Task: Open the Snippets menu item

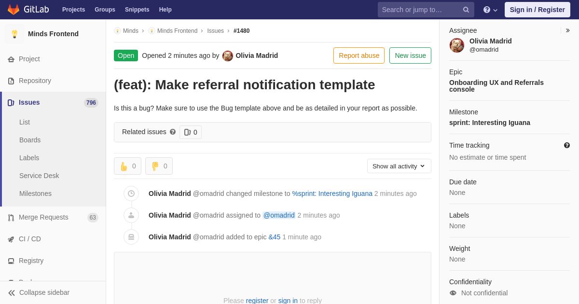Action: (x=137, y=10)
